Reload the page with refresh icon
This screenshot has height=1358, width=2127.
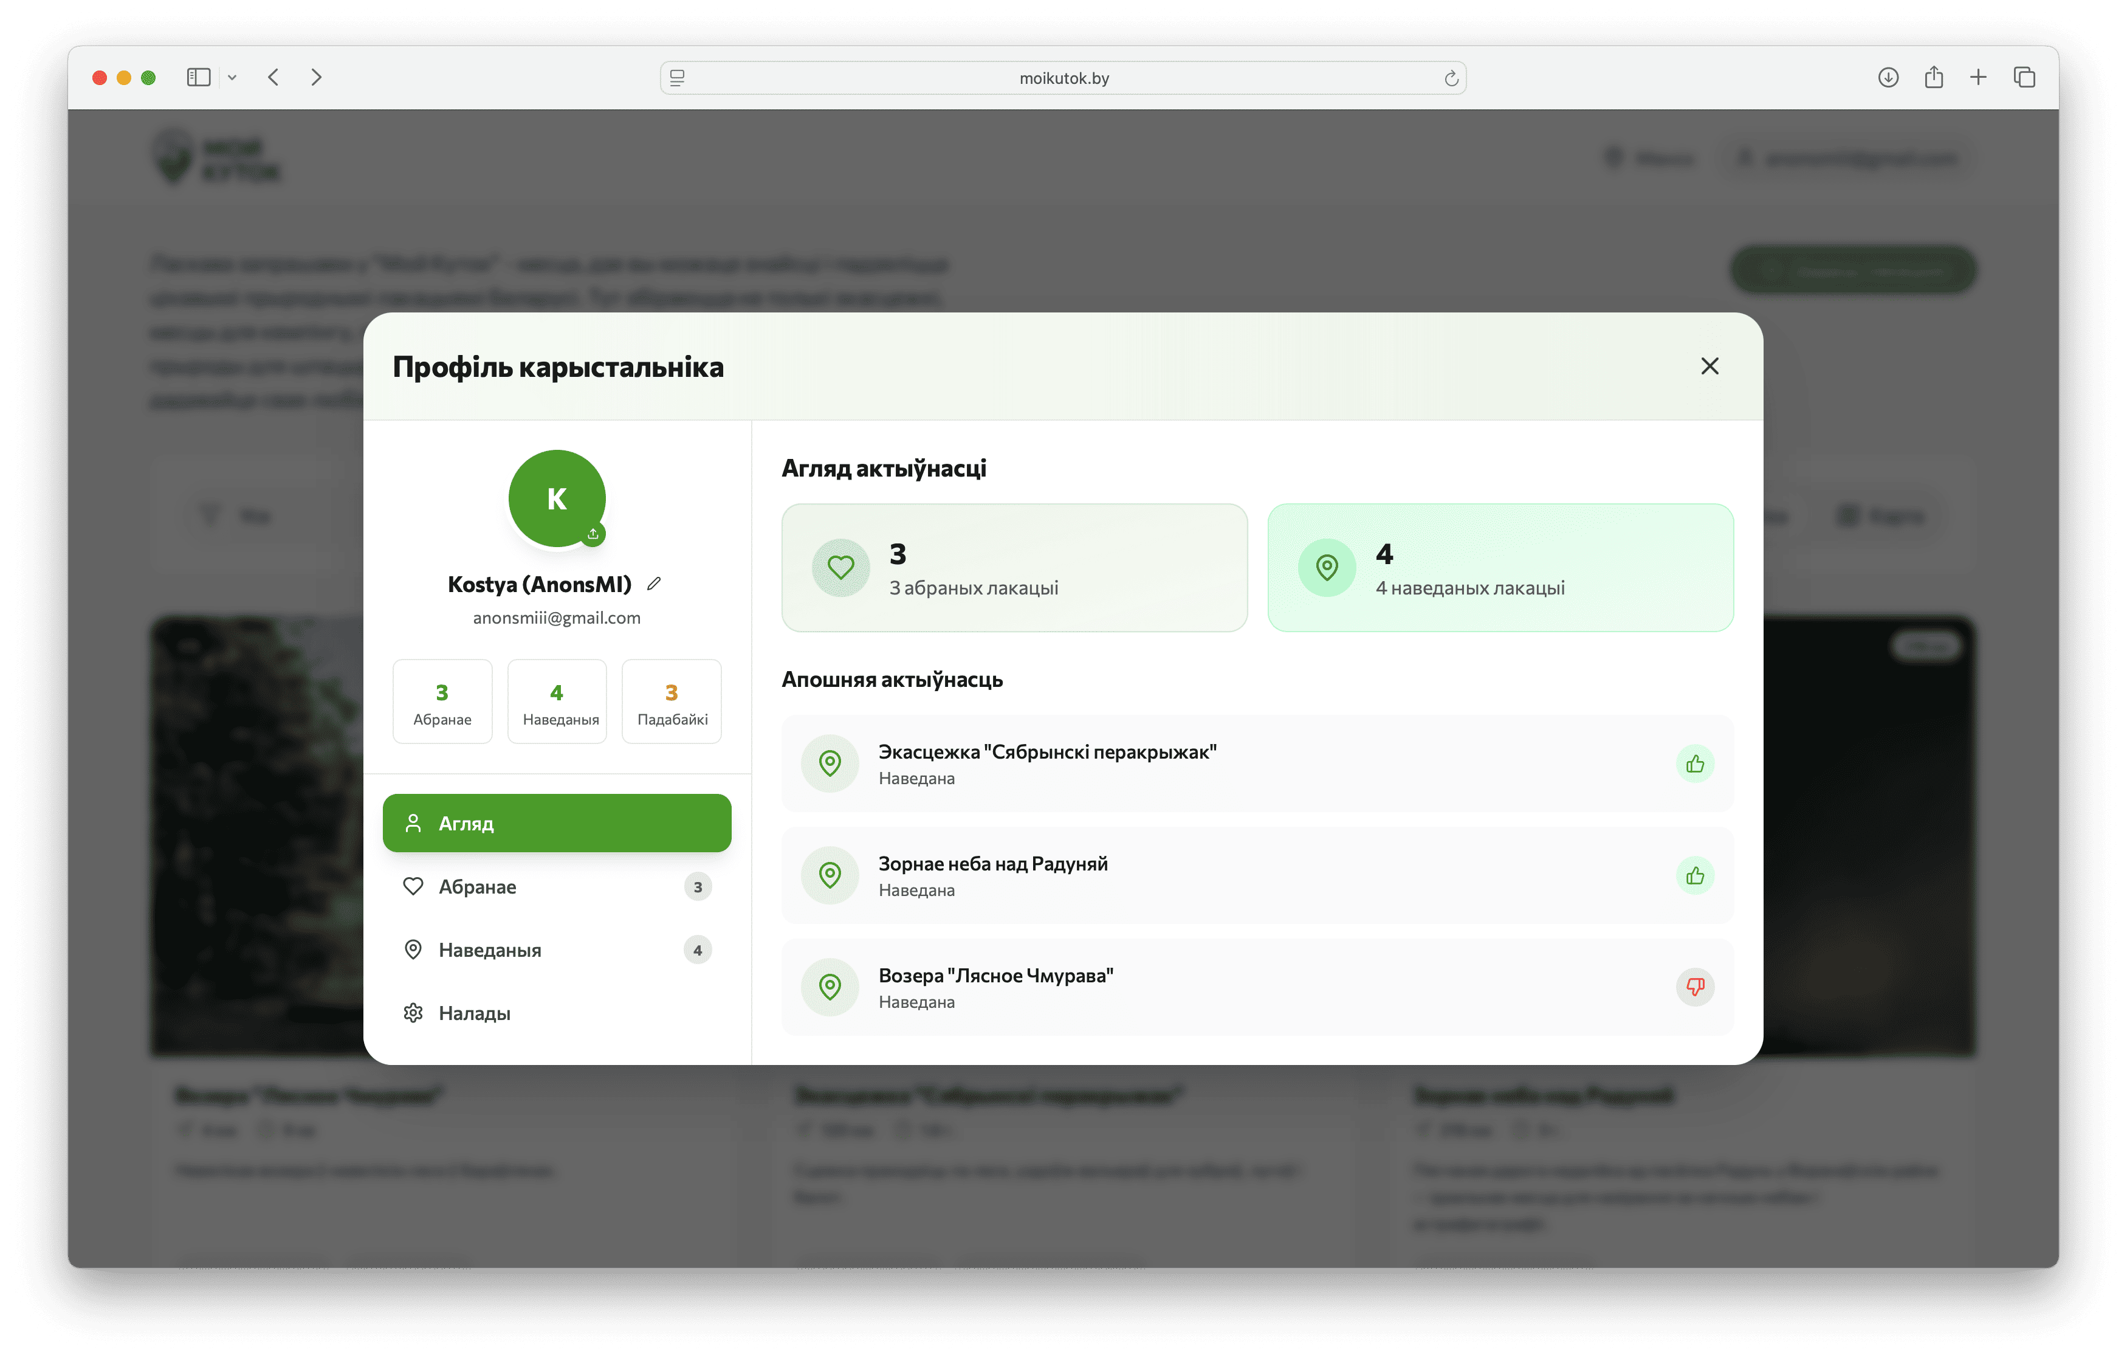[1451, 78]
